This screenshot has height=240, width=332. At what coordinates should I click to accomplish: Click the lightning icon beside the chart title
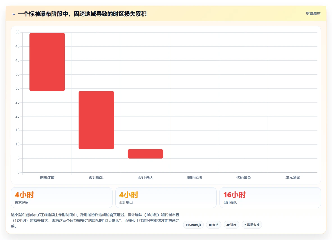coord(13,14)
